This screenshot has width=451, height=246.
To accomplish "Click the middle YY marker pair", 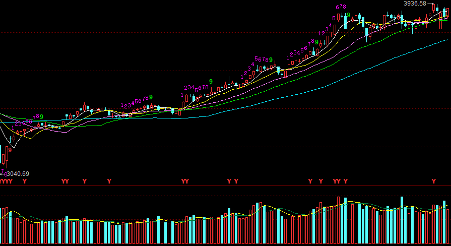I will 185,181.
